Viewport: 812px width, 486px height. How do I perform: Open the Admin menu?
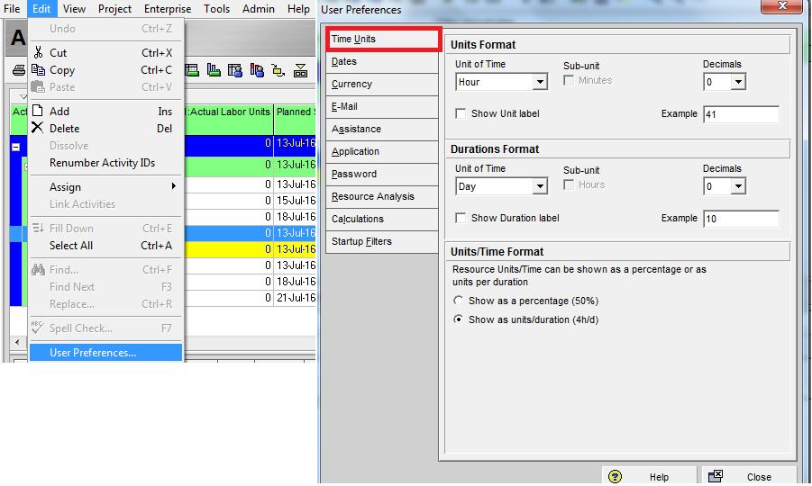click(258, 9)
